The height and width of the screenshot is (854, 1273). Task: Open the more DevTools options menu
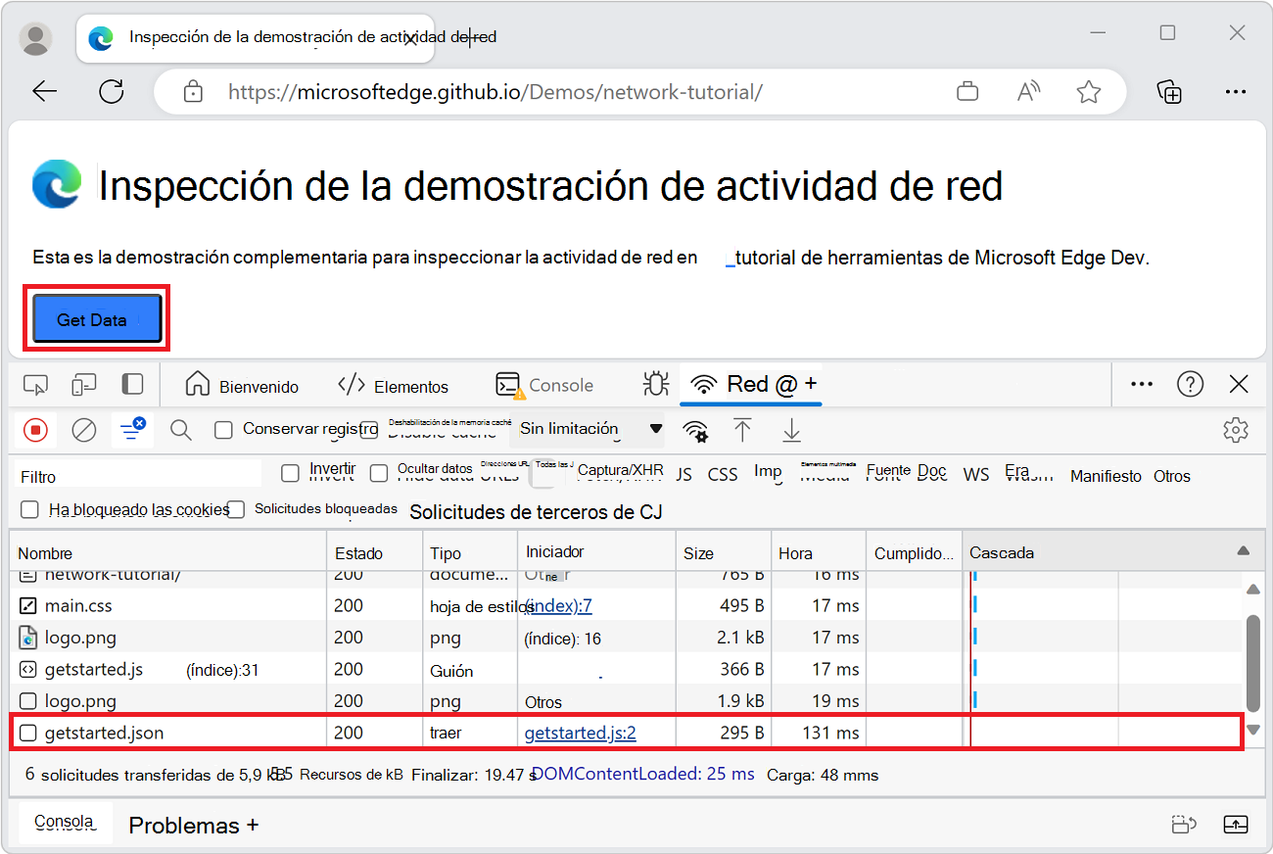1141,384
